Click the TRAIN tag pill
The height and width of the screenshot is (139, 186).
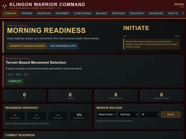point(18,74)
